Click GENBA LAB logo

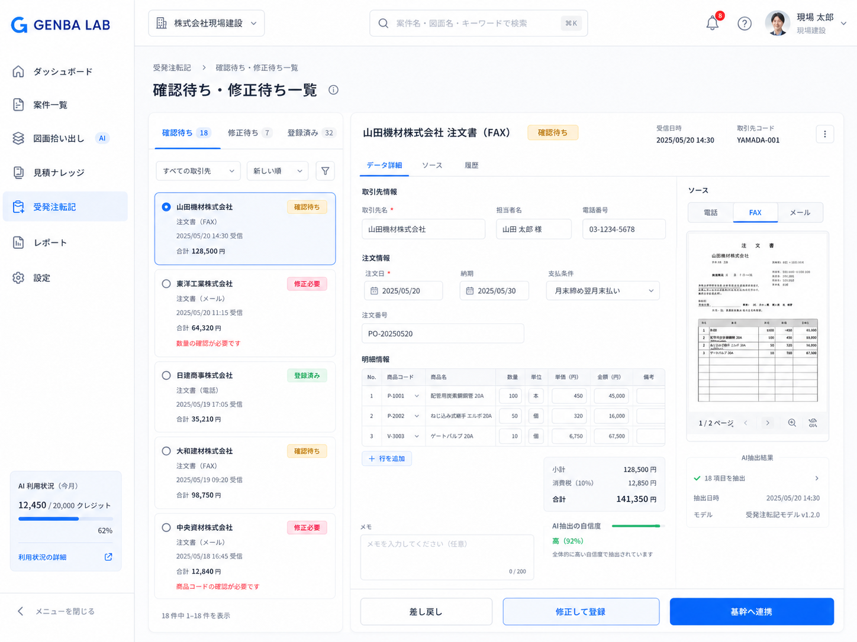pos(60,25)
